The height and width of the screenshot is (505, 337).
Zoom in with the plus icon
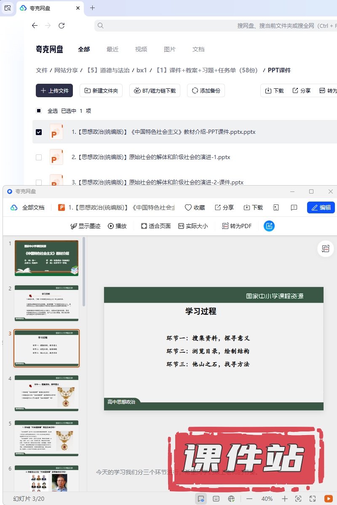tap(284, 499)
